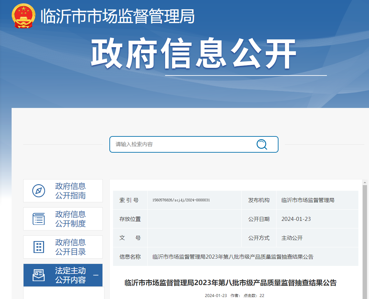
Task: Open 政府信息公开指南 menu item
Action: [x=63, y=191]
